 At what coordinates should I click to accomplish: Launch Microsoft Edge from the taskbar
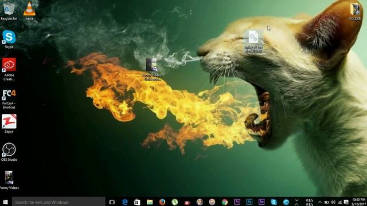click(125, 202)
